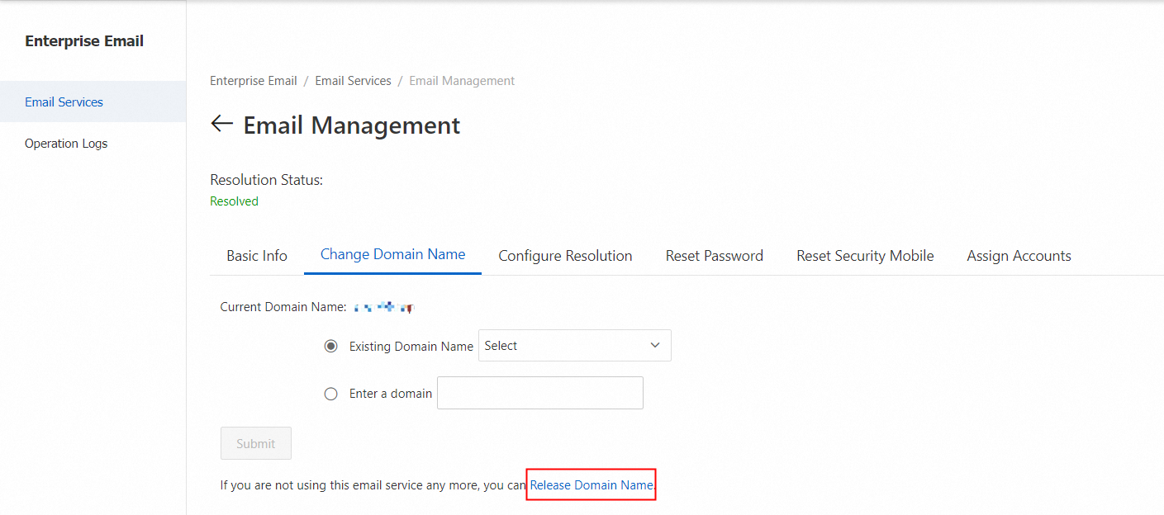This screenshot has width=1164, height=515.
Task: Open the Existing Domain Name Select dropdown
Action: (575, 346)
